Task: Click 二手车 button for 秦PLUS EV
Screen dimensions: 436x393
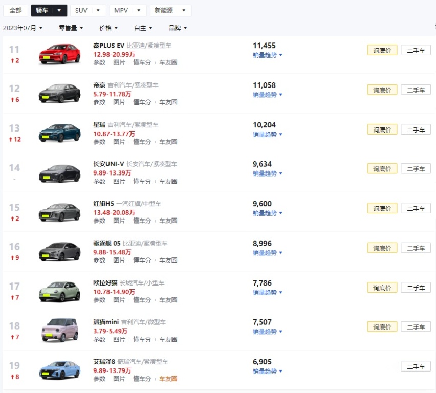Action: (x=416, y=50)
